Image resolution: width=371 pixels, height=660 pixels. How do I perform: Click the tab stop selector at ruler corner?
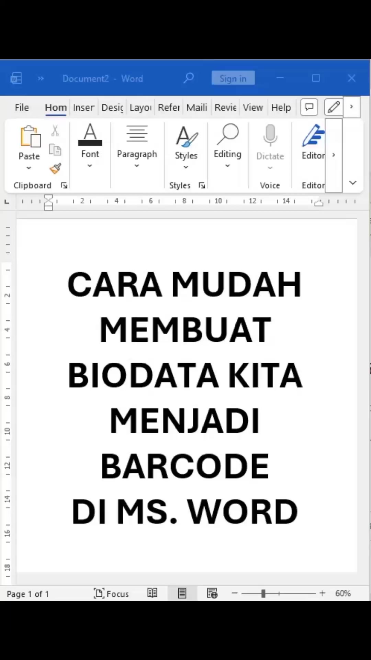7,202
